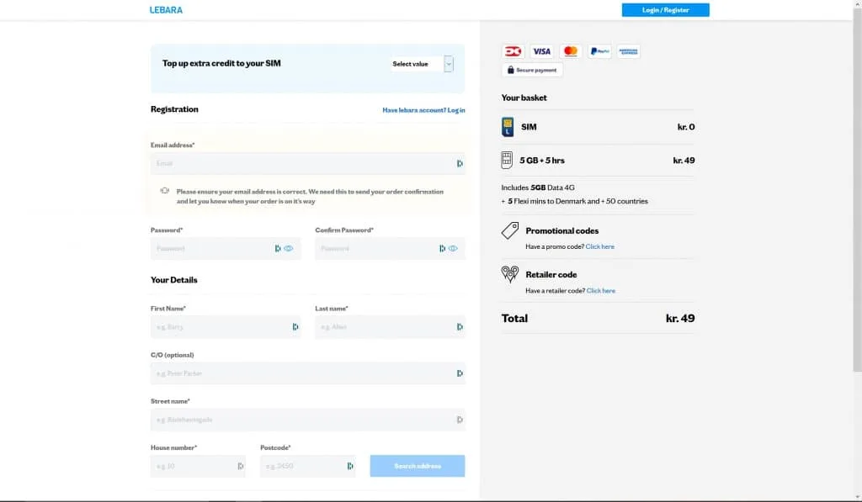Click the Dankort payment icon
This screenshot has width=862, height=502.
pyautogui.click(x=513, y=51)
